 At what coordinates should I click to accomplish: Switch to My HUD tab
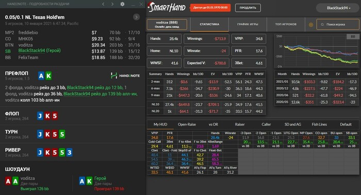tap(160, 125)
